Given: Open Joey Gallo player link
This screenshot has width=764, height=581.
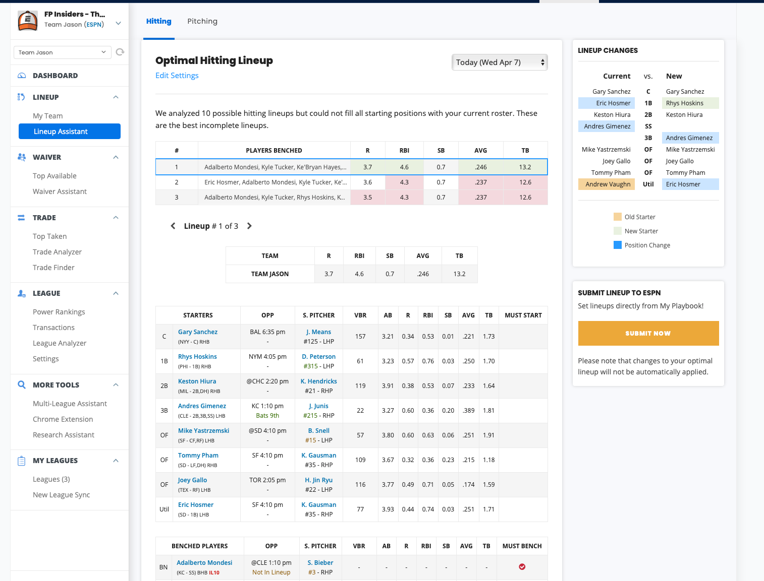Looking at the screenshot, I should 192,480.
